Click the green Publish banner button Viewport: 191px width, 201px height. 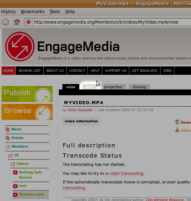[x=27, y=94]
